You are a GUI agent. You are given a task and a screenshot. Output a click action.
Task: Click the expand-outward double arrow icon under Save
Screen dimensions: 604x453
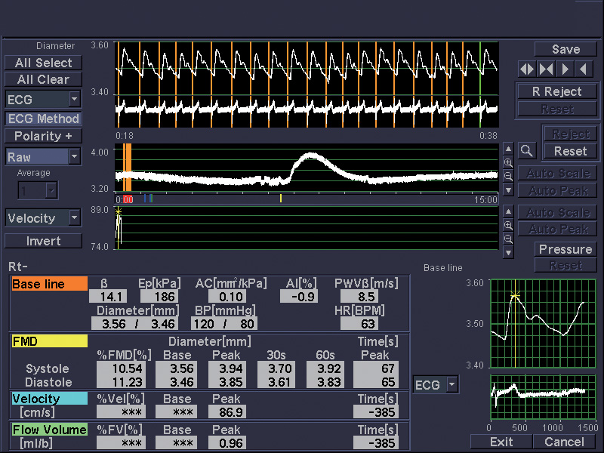click(x=527, y=69)
